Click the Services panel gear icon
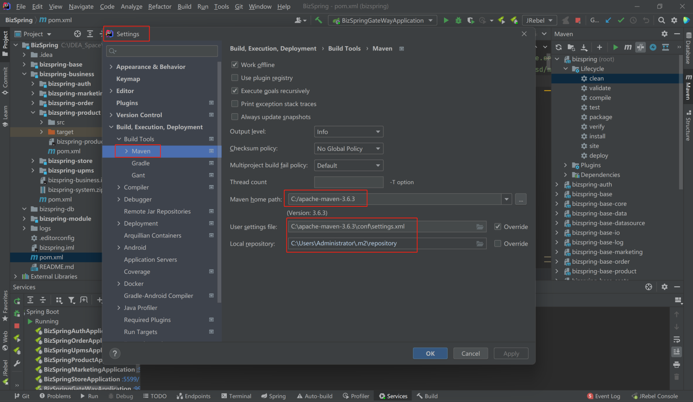Screen dimensions: 693x402 coord(664,287)
